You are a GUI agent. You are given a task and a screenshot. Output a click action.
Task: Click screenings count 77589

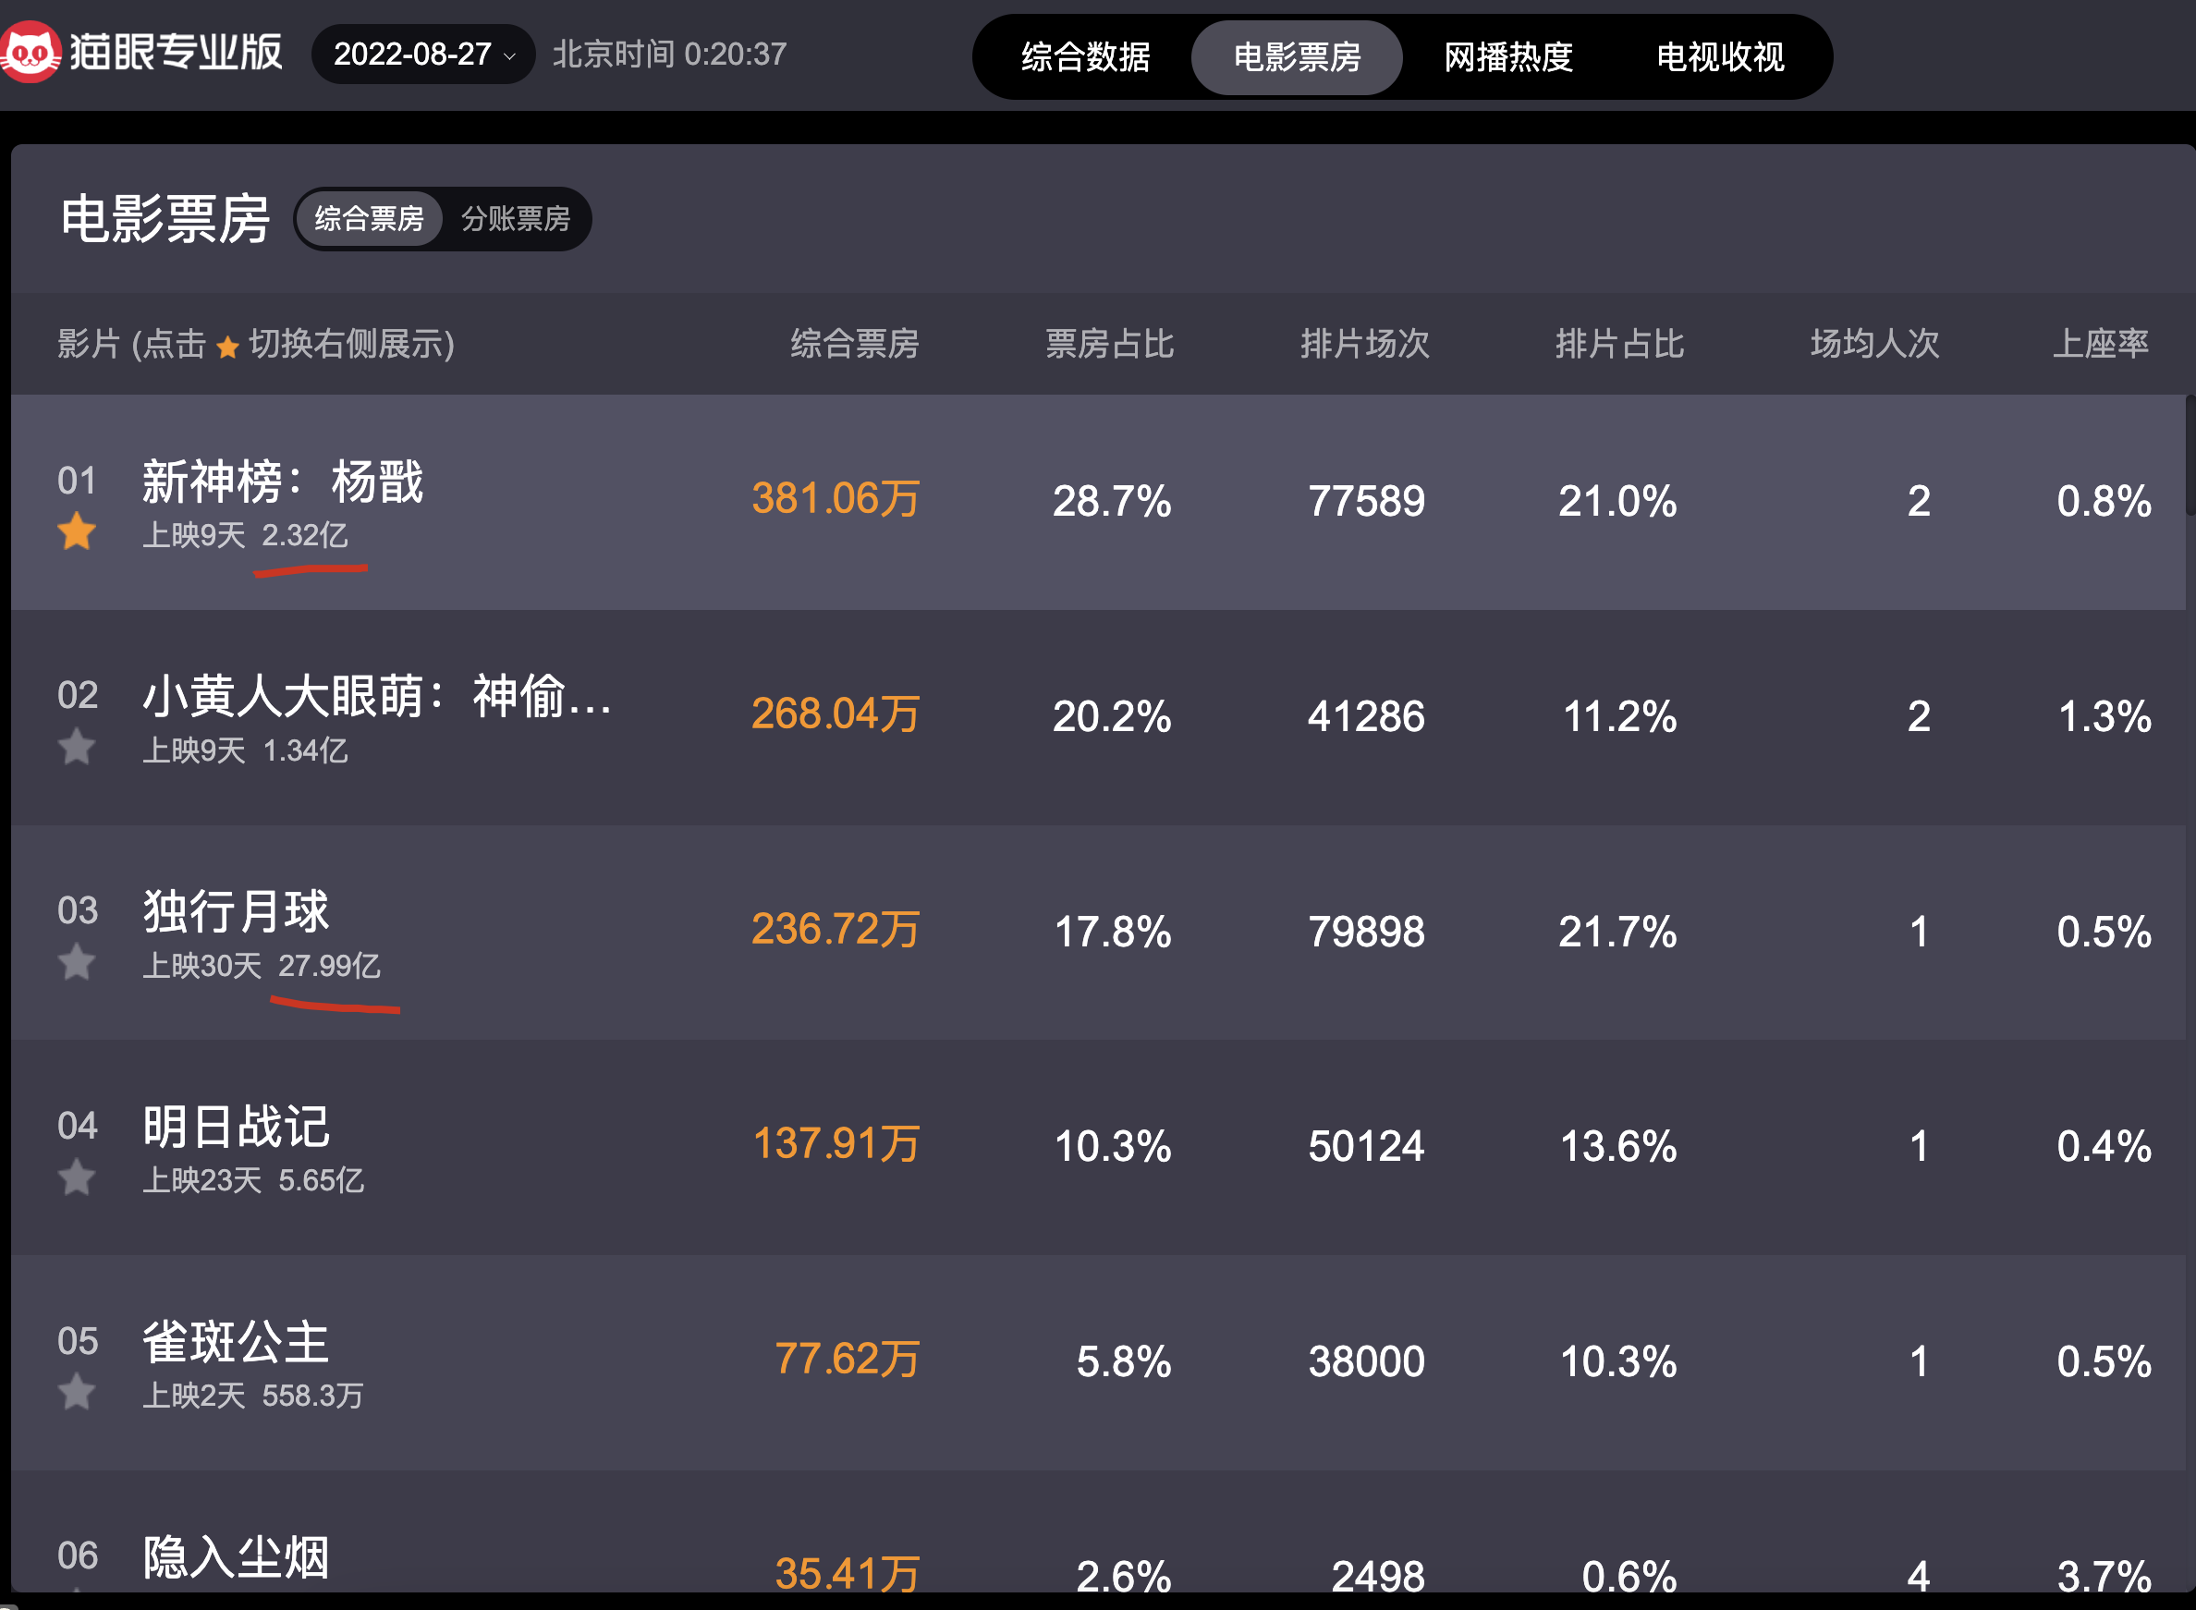click(1367, 502)
